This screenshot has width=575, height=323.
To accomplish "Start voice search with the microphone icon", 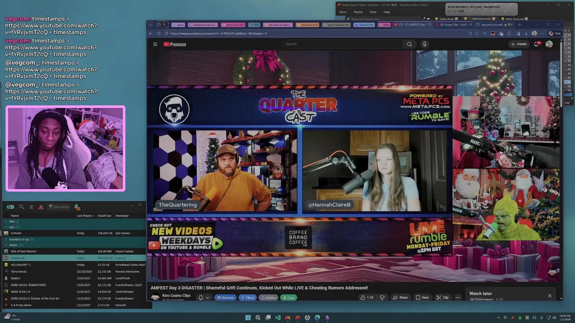I will pos(425,44).
